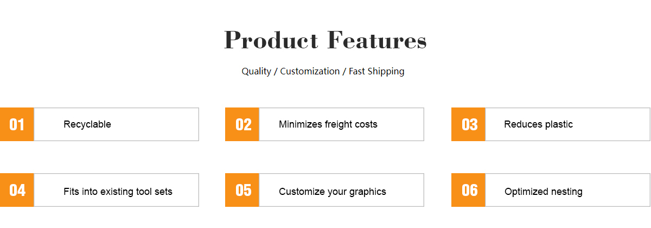Select the Reduces plastic feature text
This screenshot has height=228, width=651.
pos(538,124)
